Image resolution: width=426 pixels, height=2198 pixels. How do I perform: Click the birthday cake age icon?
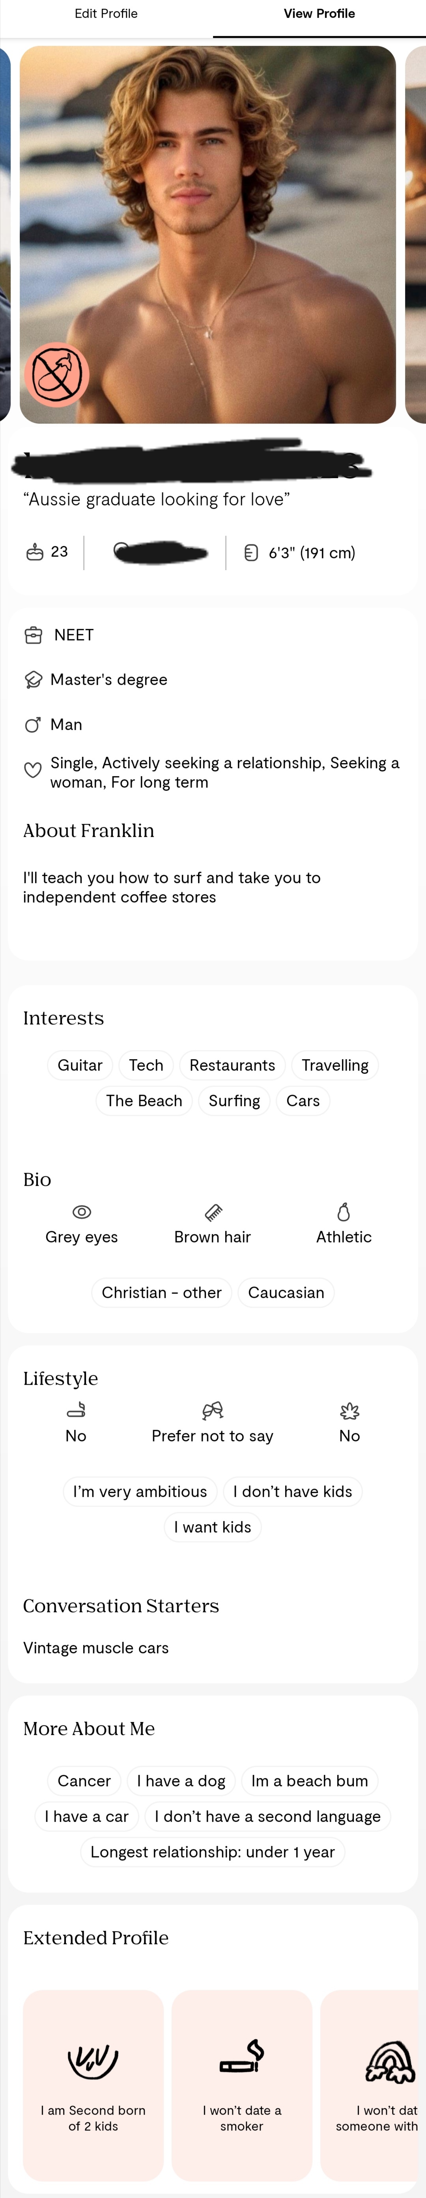pyautogui.click(x=35, y=552)
